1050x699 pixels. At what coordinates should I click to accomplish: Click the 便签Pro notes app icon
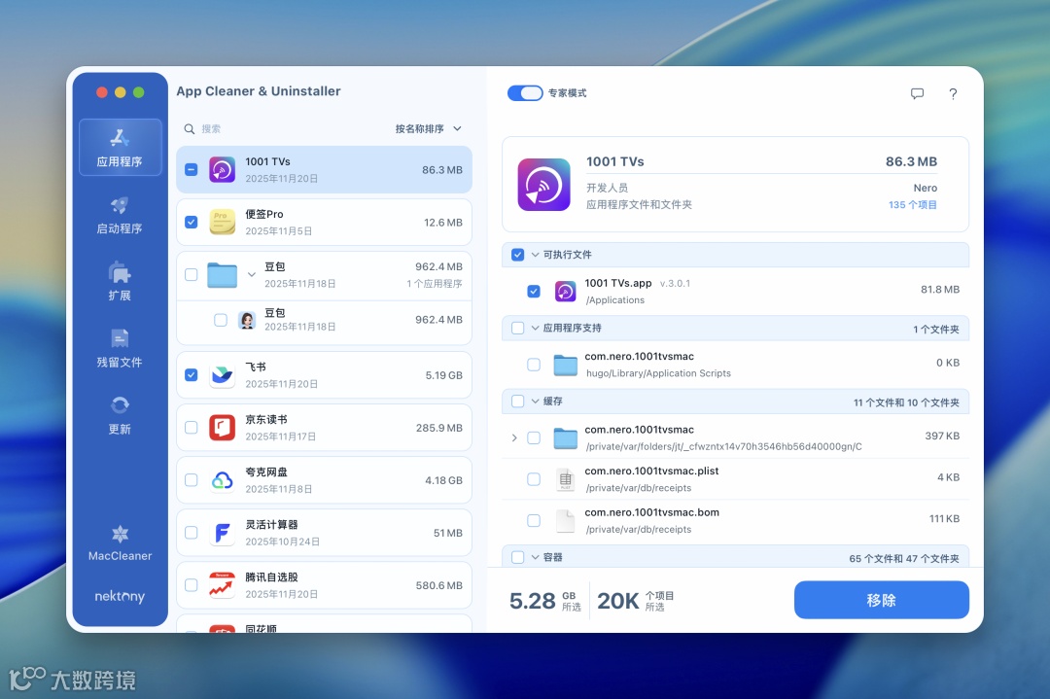pyautogui.click(x=223, y=223)
